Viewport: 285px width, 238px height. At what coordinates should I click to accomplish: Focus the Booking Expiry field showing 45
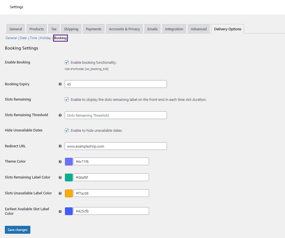coord(116,84)
